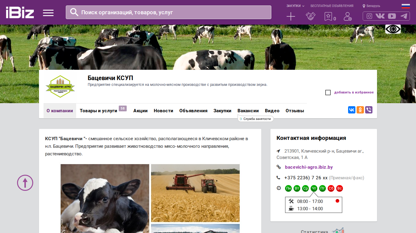Click the address location arrow icon
The image size is (416, 233).
click(278, 151)
